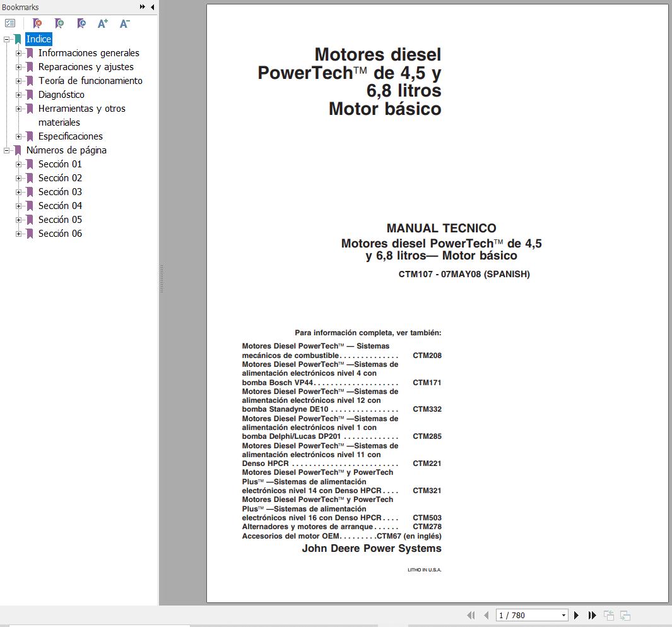Click the CTM221 reference code

pos(427,463)
